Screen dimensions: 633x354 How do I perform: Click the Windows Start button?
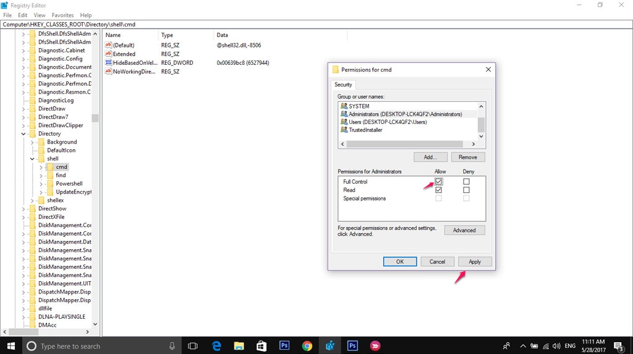pos(11,346)
